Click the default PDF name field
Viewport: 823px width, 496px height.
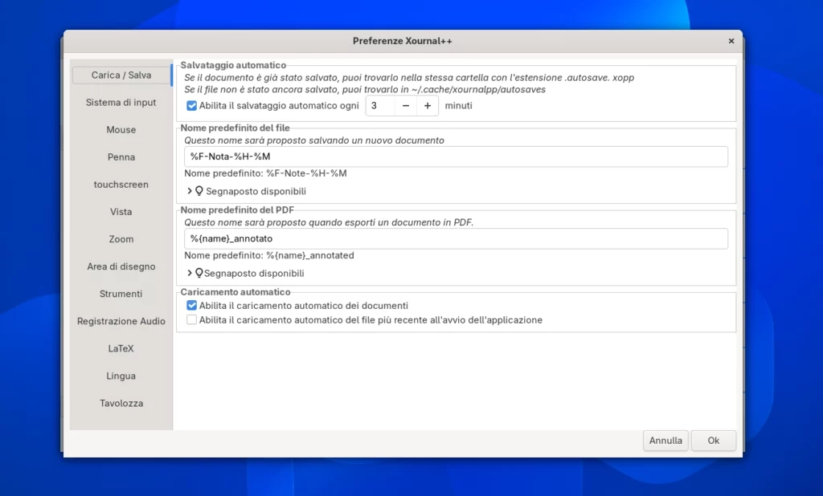pos(456,238)
